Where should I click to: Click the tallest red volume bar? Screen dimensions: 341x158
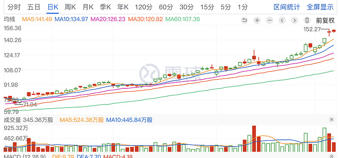[254, 139]
